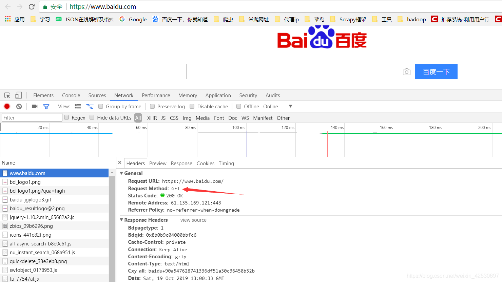Select swfobject_0178953.js request
Screen dimensions: 502x282
[x=54, y=270]
